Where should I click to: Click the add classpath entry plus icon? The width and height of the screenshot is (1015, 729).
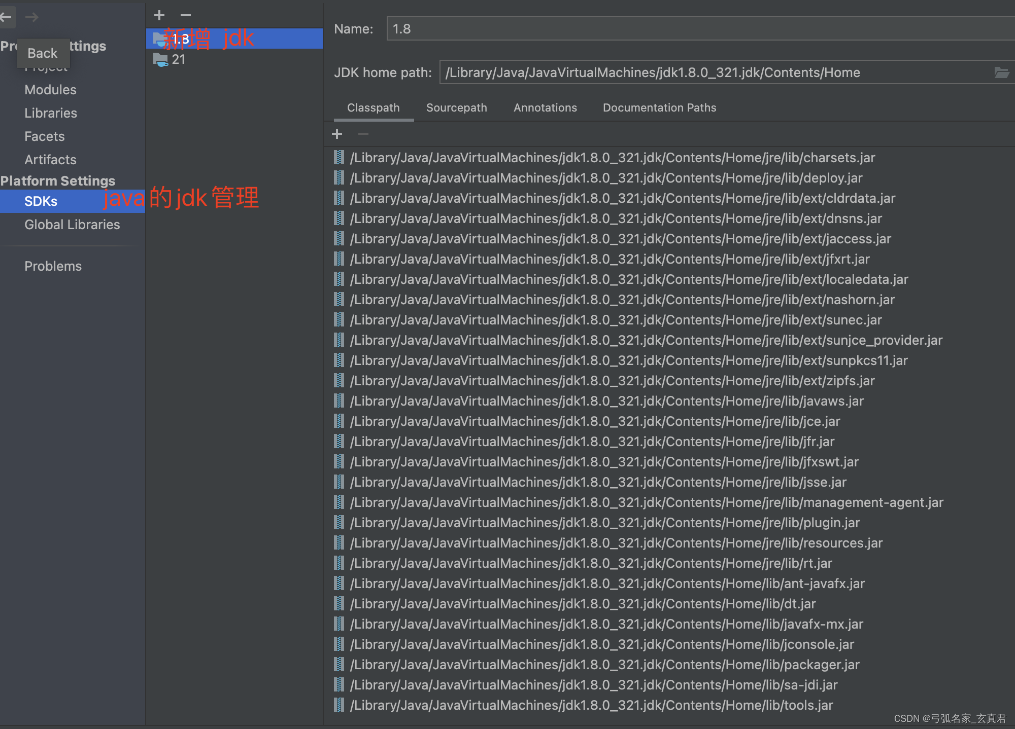coord(337,134)
